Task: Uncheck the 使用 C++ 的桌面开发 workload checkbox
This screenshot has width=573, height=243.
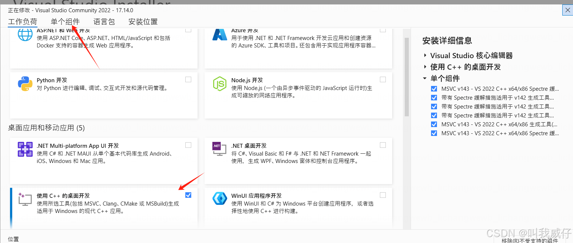Action: point(188,195)
